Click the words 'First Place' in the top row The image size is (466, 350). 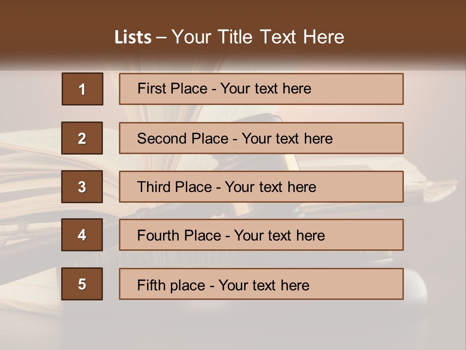(x=172, y=88)
